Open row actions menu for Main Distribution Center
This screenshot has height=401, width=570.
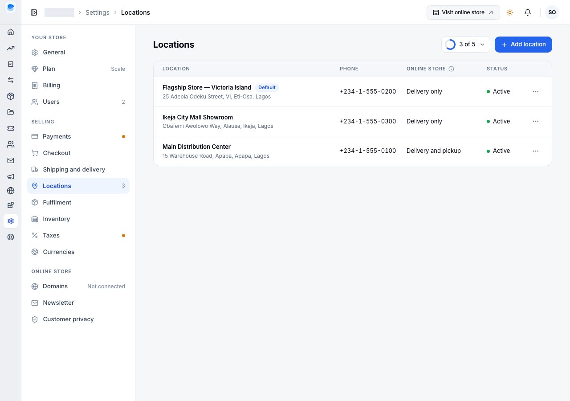(536, 151)
